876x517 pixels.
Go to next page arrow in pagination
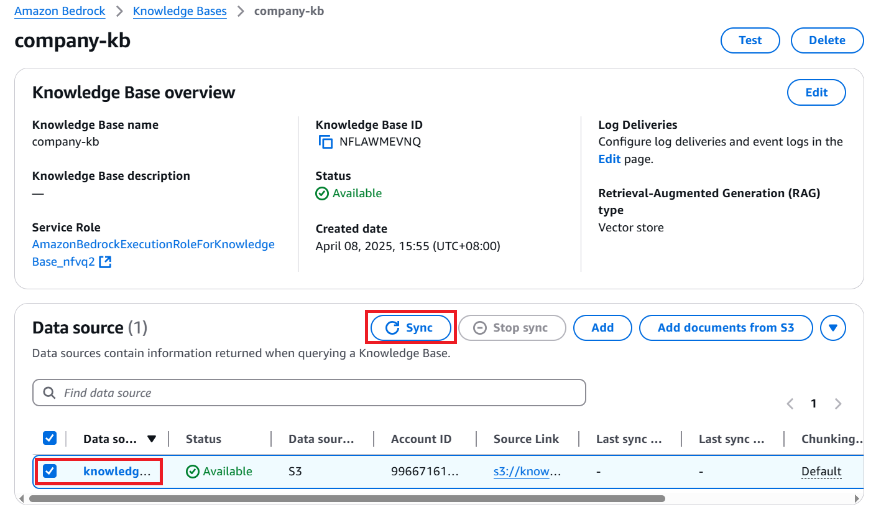837,404
